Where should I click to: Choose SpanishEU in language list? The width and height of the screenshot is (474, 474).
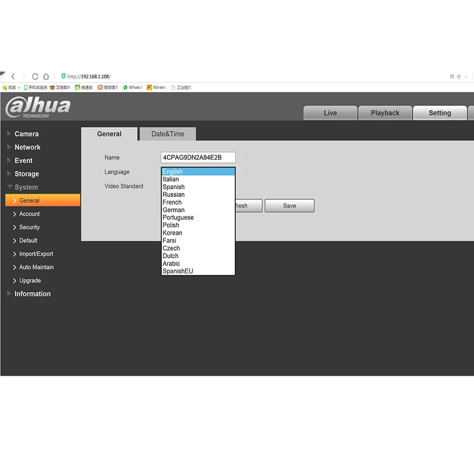[198, 271]
